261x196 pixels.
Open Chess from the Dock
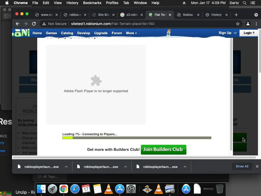point(147,189)
